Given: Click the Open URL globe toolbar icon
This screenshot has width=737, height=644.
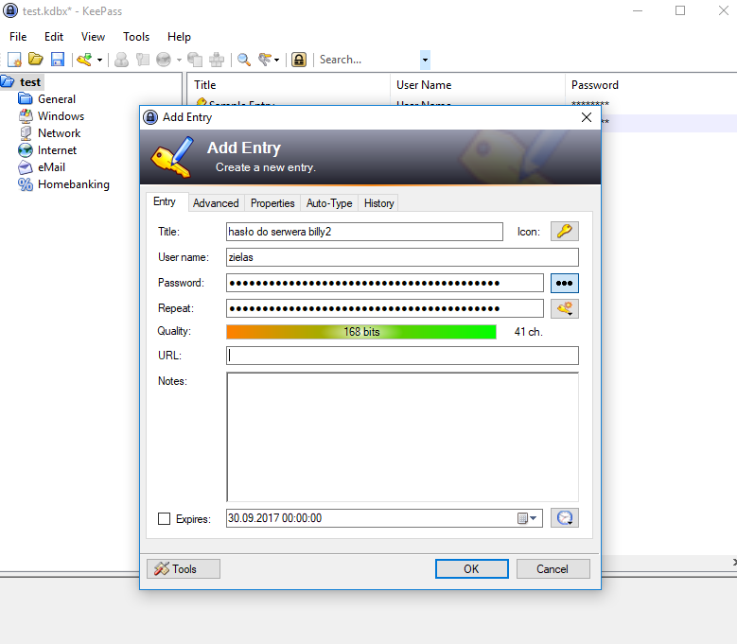Looking at the screenshot, I should click(164, 60).
